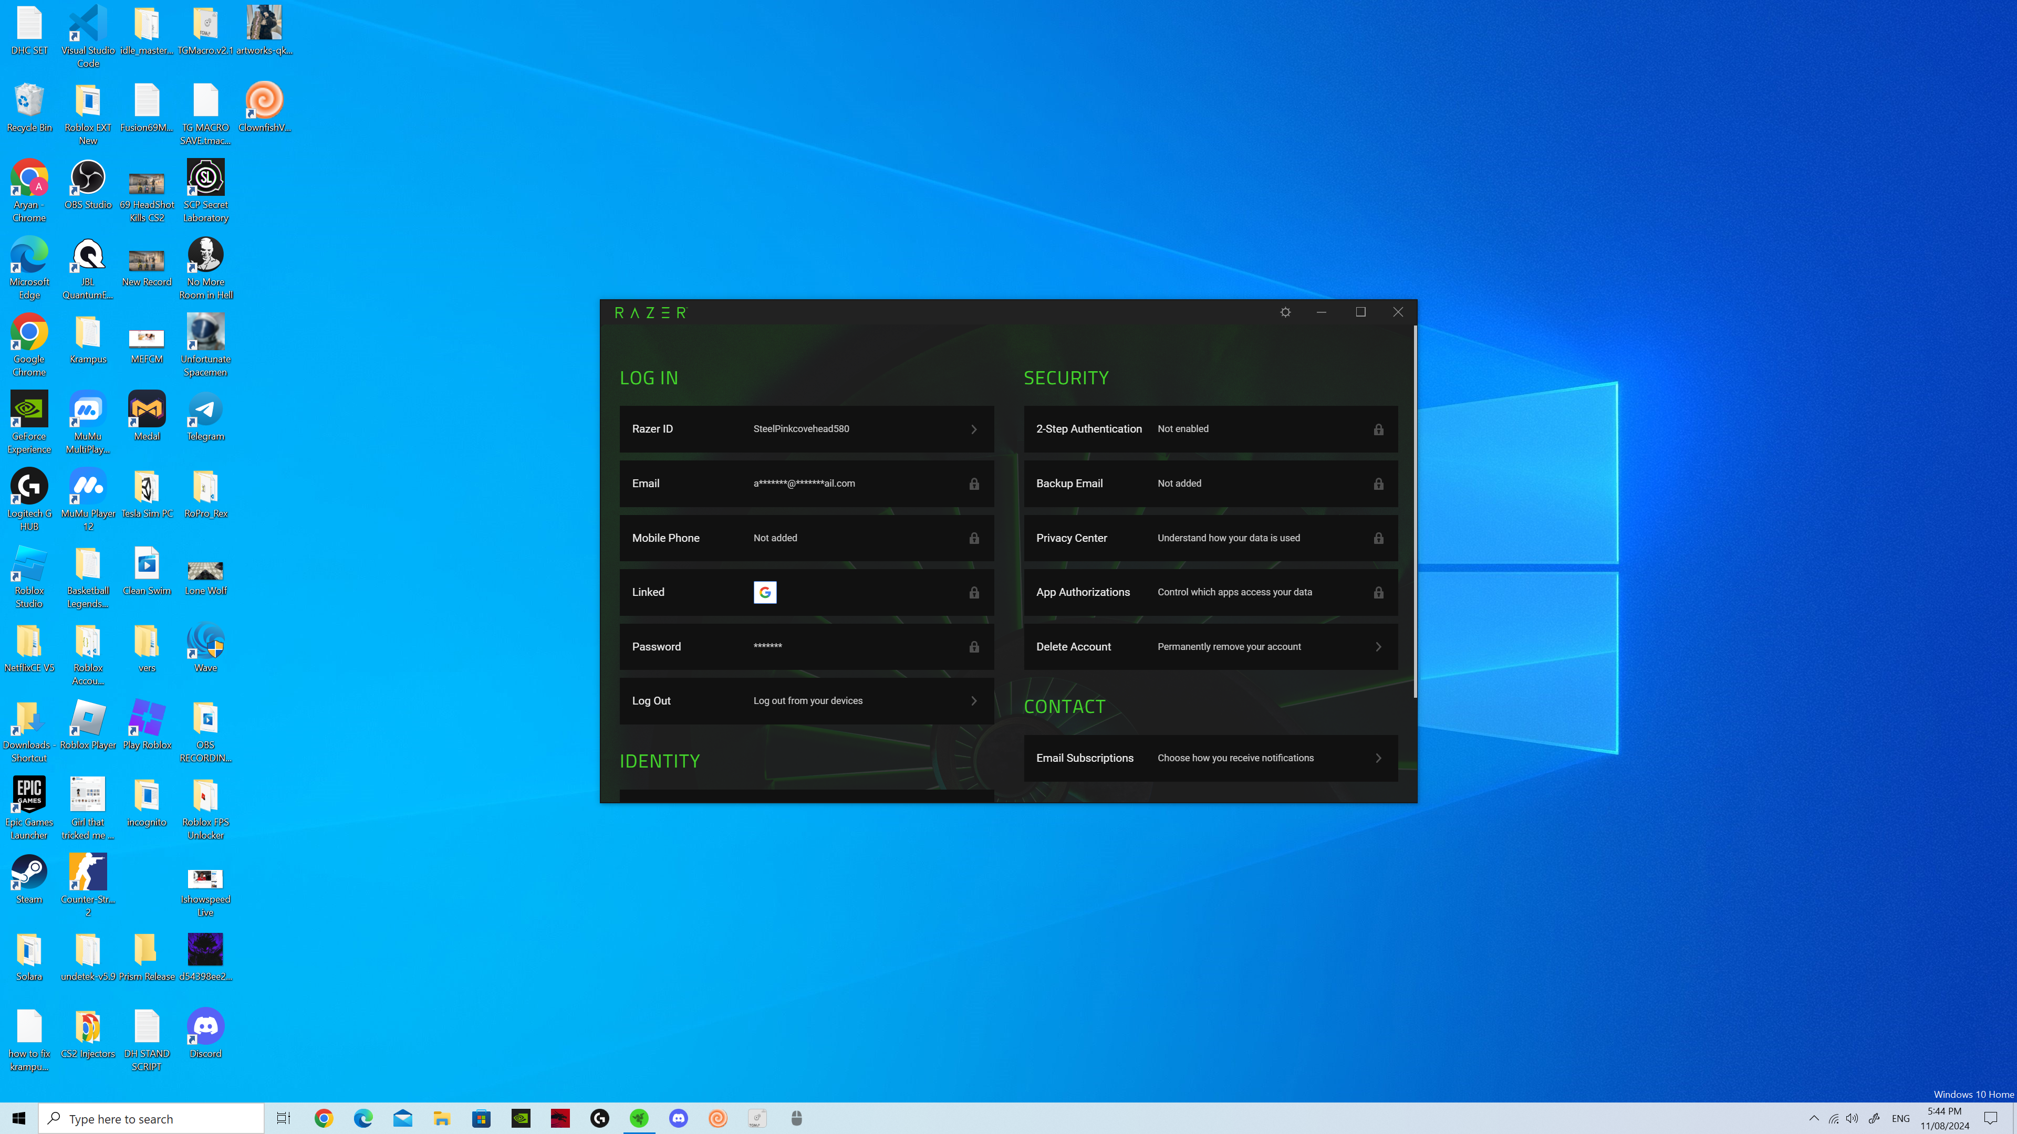This screenshot has height=1134, width=2017.
Task: Click Log out from your devices text
Action: click(807, 701)
